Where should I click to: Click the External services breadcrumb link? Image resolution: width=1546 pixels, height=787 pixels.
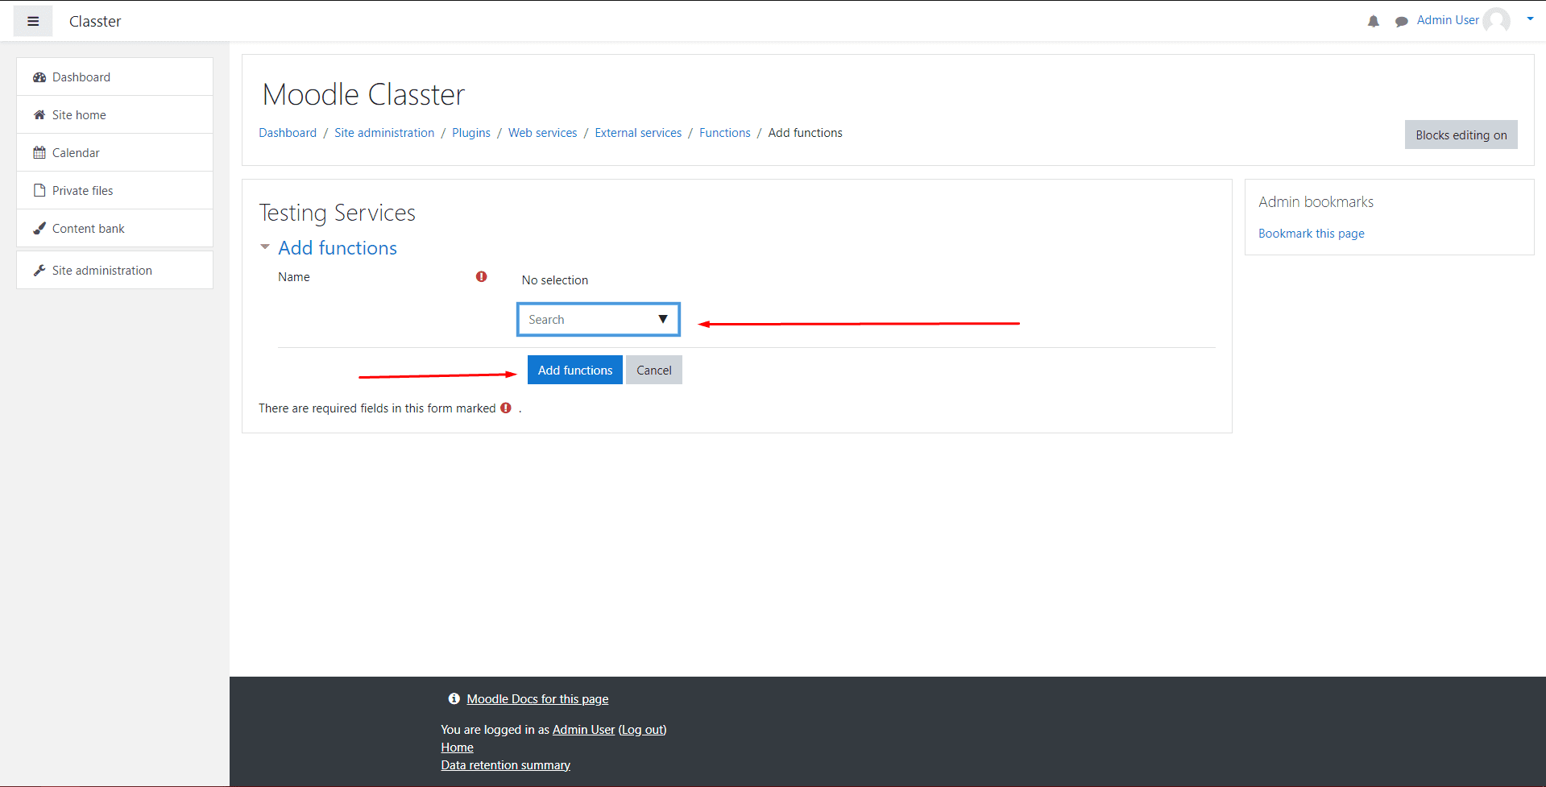(638, 133)
